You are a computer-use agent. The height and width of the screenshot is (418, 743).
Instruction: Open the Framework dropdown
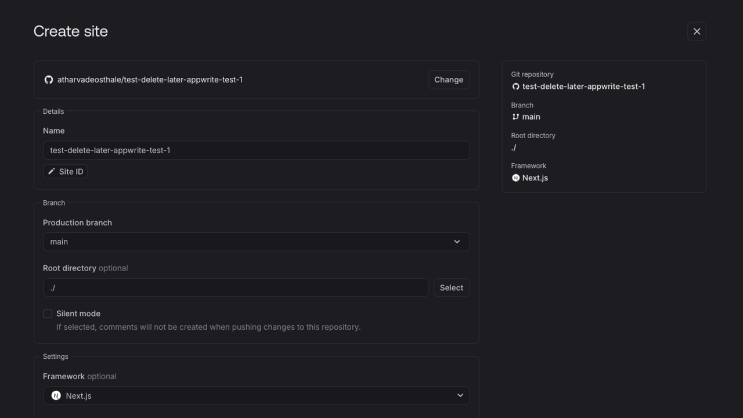(x=256, y=395)
